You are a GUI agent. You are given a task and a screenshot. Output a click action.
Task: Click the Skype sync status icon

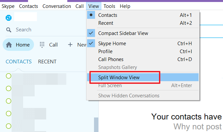(9, 18)
